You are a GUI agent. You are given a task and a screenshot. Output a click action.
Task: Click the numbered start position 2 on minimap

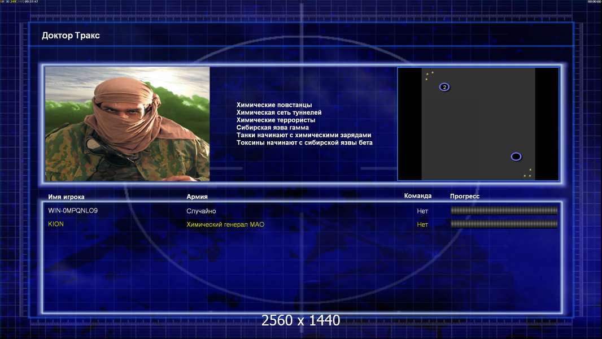coord(444,87)
